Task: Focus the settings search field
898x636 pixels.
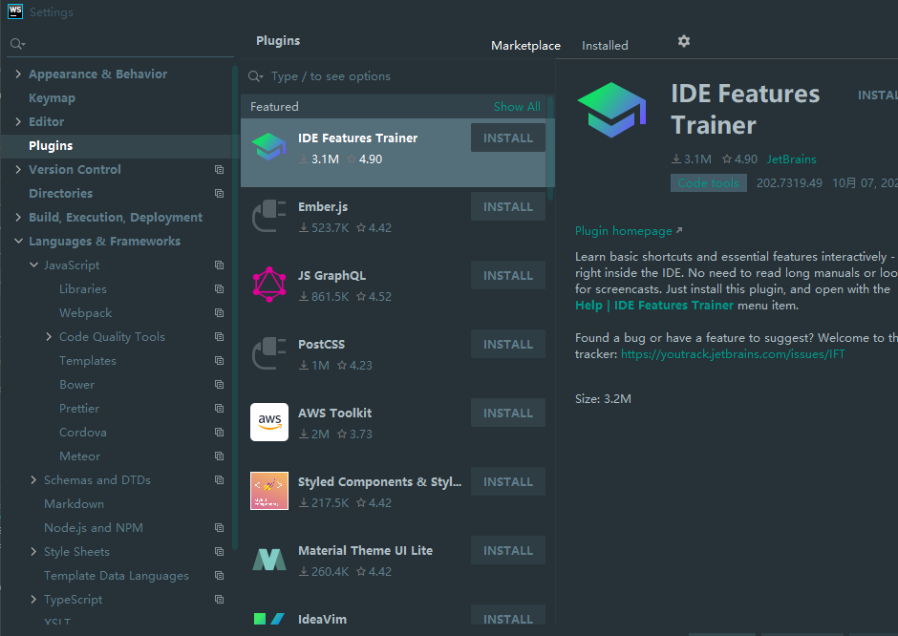Action: point(120,44)
